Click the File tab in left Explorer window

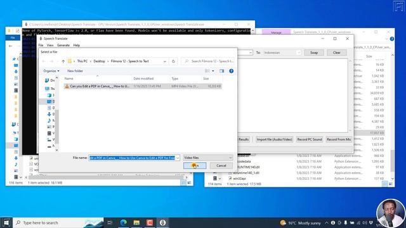13,38
